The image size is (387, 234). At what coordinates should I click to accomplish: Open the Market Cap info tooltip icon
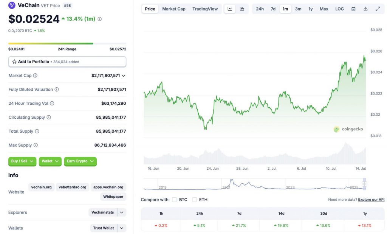click(x=35, y=76)
